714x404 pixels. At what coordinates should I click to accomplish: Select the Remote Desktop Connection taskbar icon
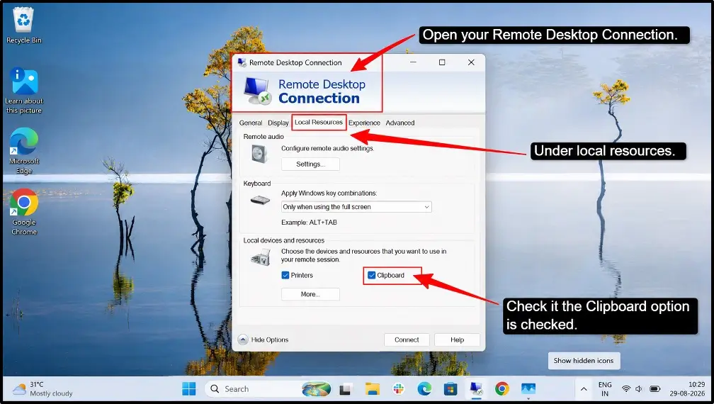[x=476, y=389]
